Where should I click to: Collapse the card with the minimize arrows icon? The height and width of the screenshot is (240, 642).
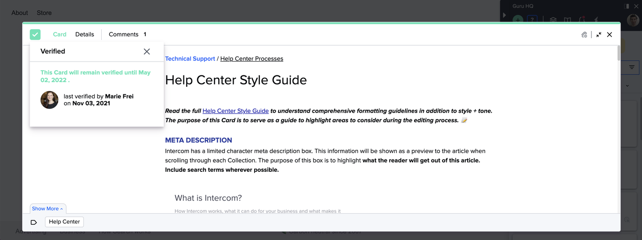click(x=599, y=34)
